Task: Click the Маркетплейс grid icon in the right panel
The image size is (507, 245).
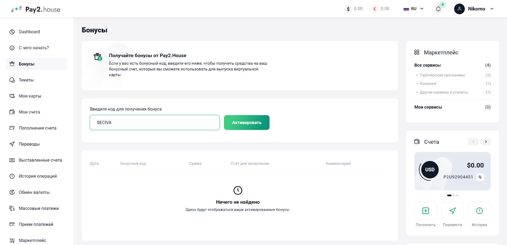Action: (x=417, y=52)
